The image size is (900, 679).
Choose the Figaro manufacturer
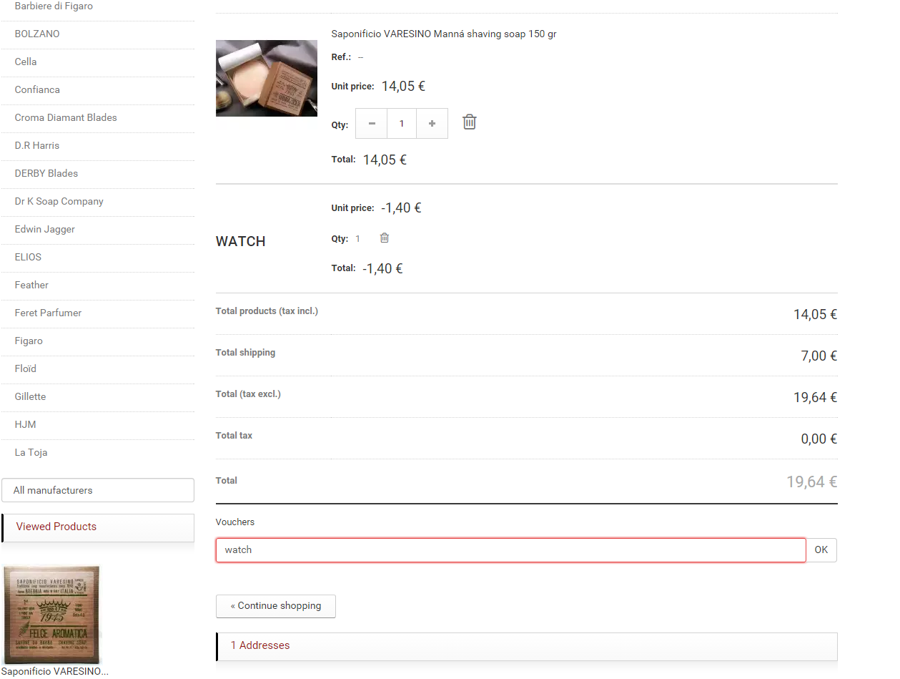point(29,341)
